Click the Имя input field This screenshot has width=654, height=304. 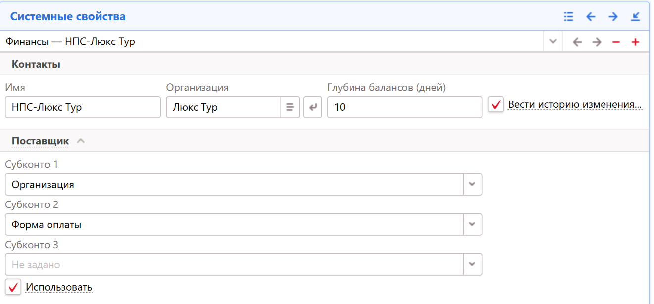click(x=83, y=107)
